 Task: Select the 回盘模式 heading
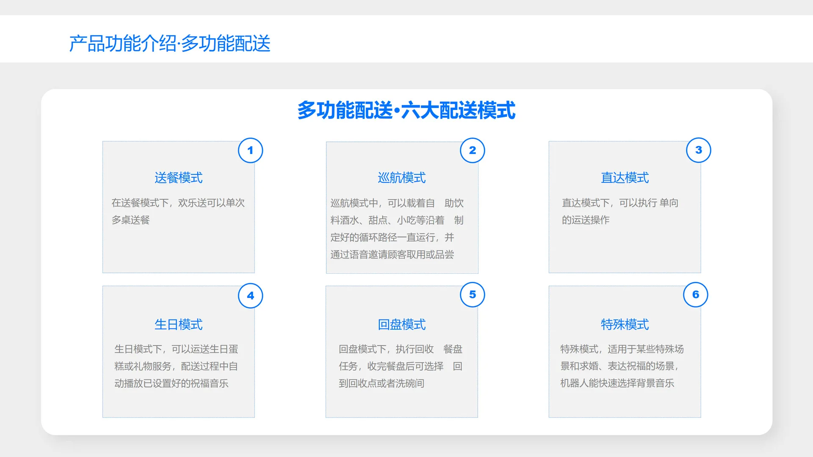(401, 325)
